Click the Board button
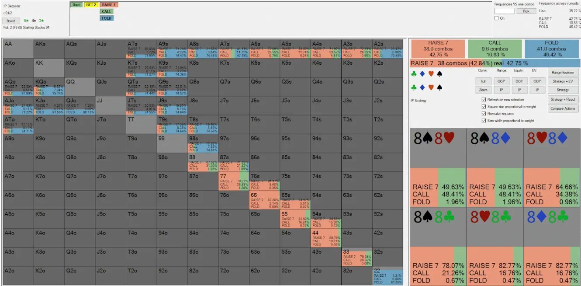 (x=11, y=21)
